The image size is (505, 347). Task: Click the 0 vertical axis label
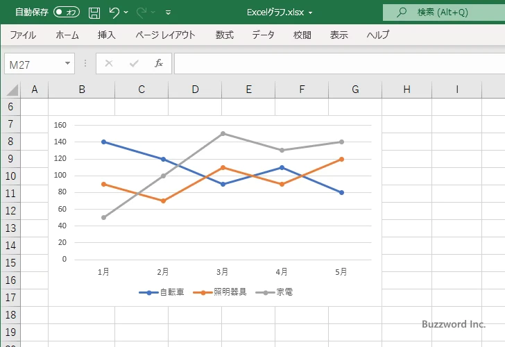(x=65, y=259)
